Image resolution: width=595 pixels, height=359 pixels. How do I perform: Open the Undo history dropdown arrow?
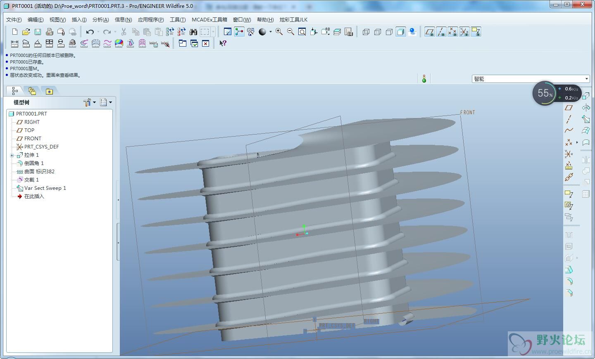click(98, 32)
